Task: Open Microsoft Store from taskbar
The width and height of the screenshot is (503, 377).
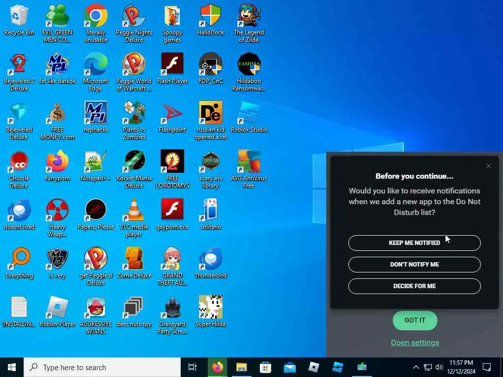Action: click(x=265, y=367)
